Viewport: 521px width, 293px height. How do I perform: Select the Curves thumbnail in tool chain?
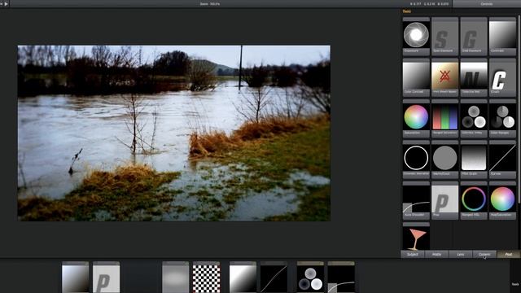point(274,277)
